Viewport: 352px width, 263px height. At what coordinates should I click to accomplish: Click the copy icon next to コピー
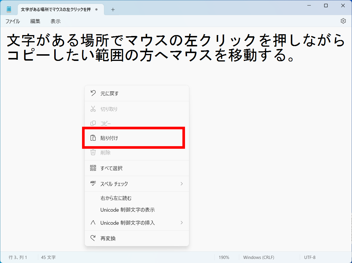point(93,123)
